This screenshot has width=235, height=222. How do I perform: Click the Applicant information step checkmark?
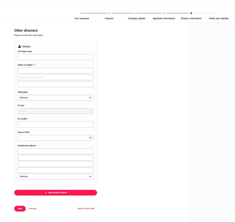click(164, 13)
